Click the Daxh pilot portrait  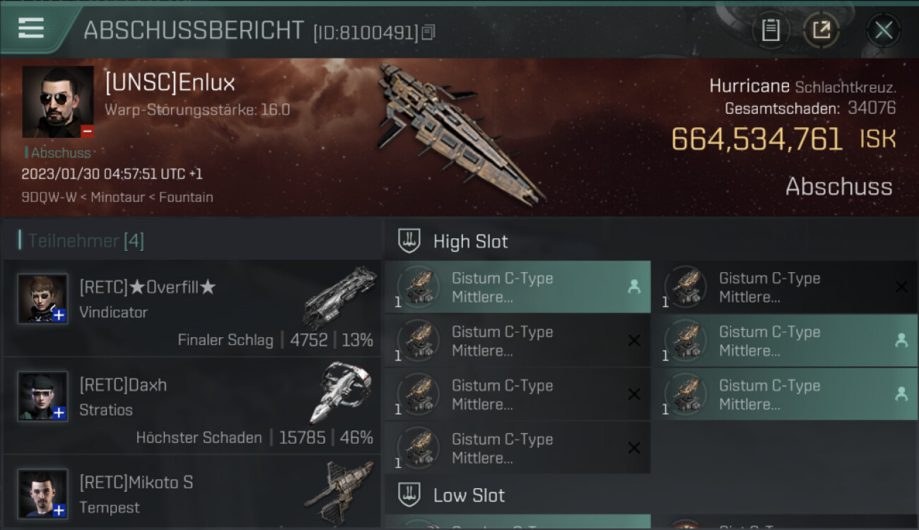coord(42,396)
